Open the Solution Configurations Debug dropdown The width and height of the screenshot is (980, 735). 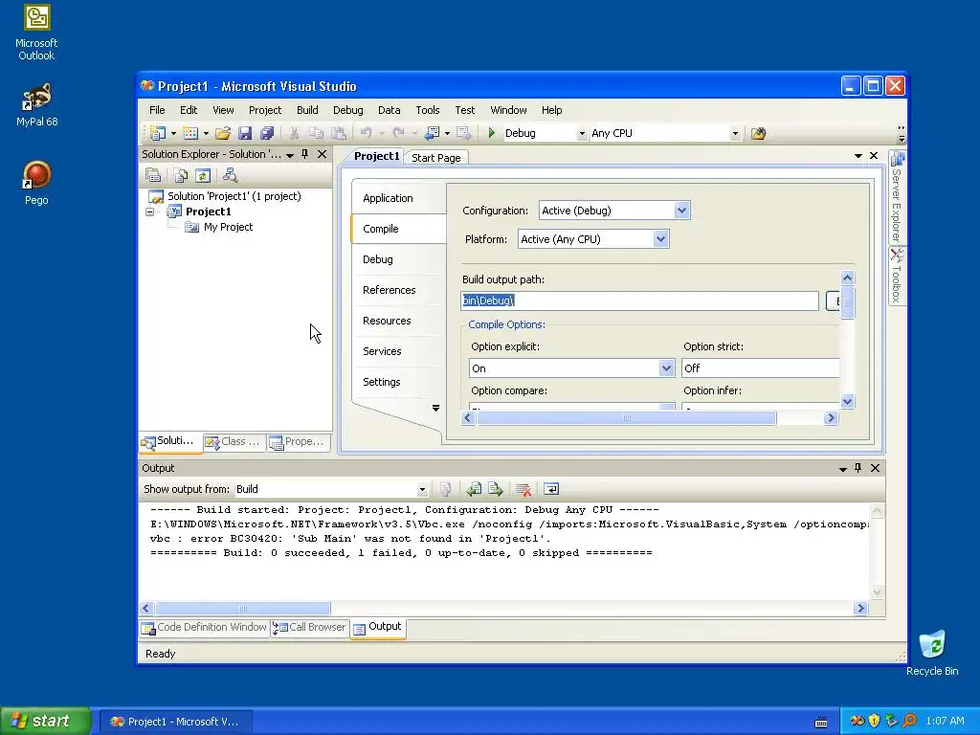coord(582,133)
